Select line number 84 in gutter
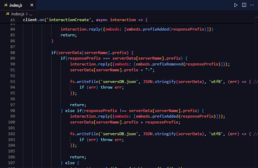The width and height of the screenshot is (258, 168). 13,29
